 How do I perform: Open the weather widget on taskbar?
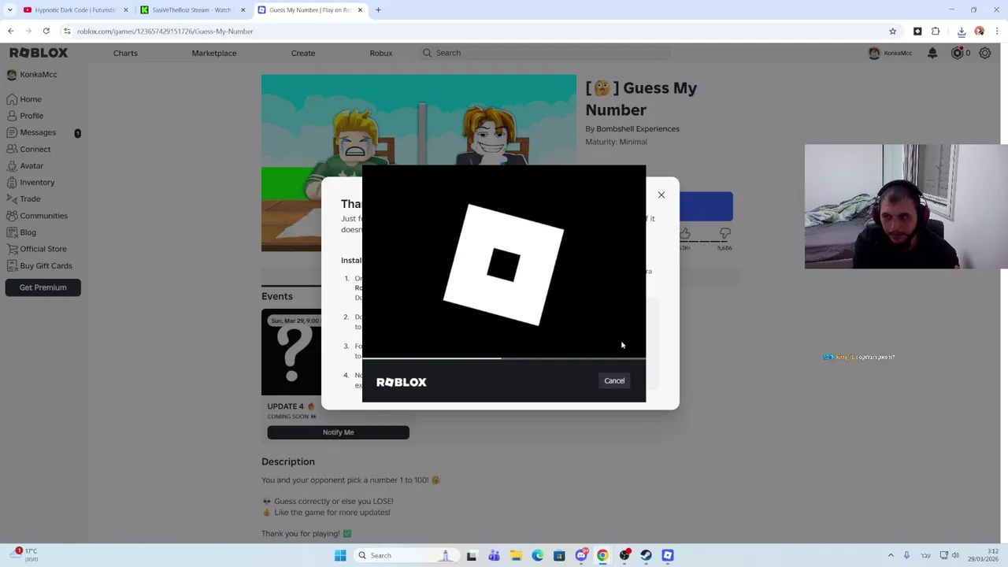(x=24, y=555)
